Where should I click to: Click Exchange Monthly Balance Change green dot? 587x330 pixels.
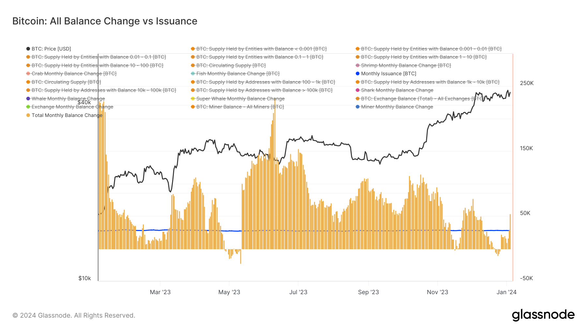pyautogui.click(x=28, y=107)
